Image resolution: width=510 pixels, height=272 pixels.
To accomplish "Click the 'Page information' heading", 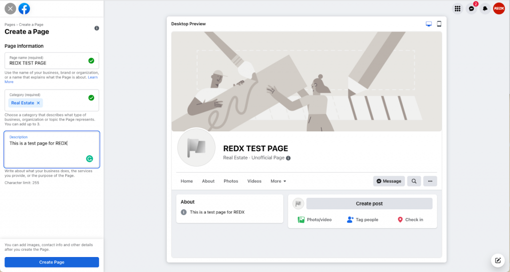I will pos(24,46).
